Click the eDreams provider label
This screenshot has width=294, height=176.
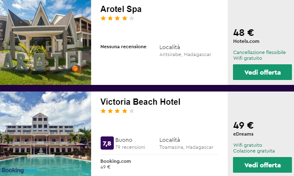tap(243, 134)
